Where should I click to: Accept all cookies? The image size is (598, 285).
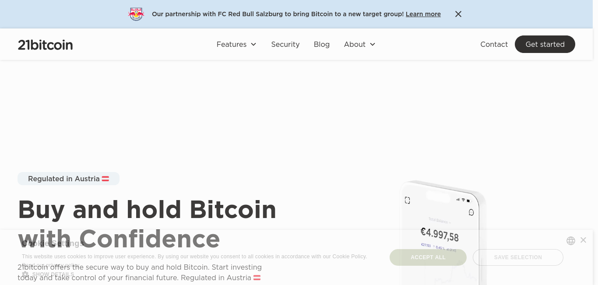tap(428, 257)
